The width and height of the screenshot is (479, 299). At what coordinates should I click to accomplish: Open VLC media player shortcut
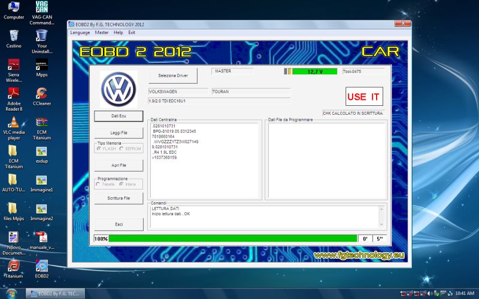point(14,128)
